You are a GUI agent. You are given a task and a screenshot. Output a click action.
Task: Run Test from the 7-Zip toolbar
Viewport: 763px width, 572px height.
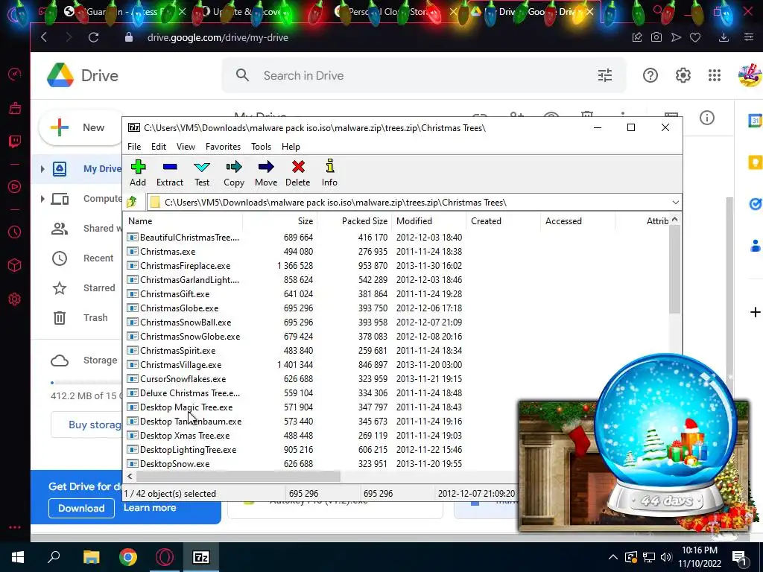click(x=202, y=168)
